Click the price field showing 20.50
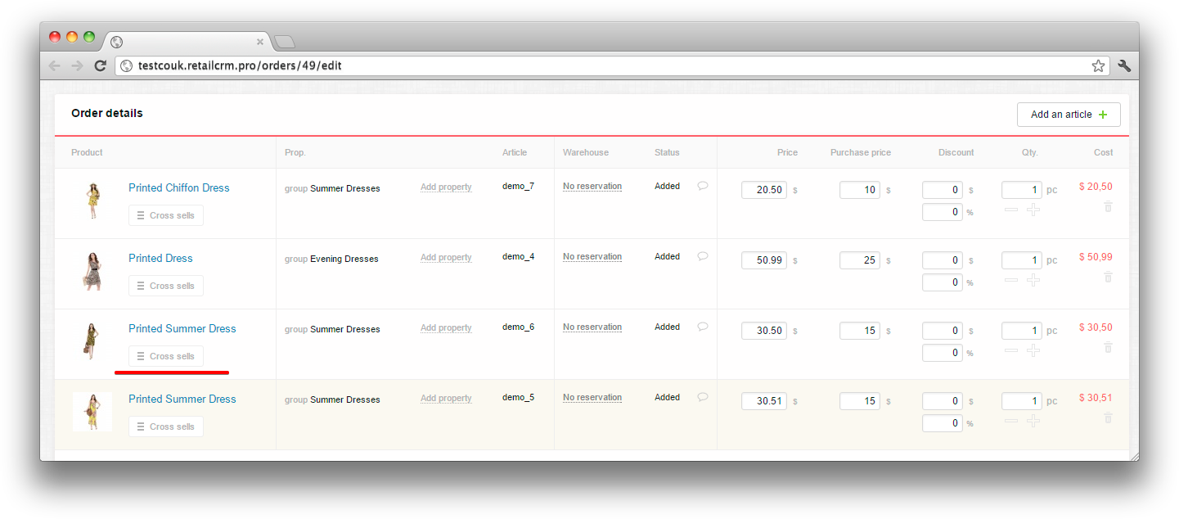This screenshot has width=1179, height=519. 764,190
